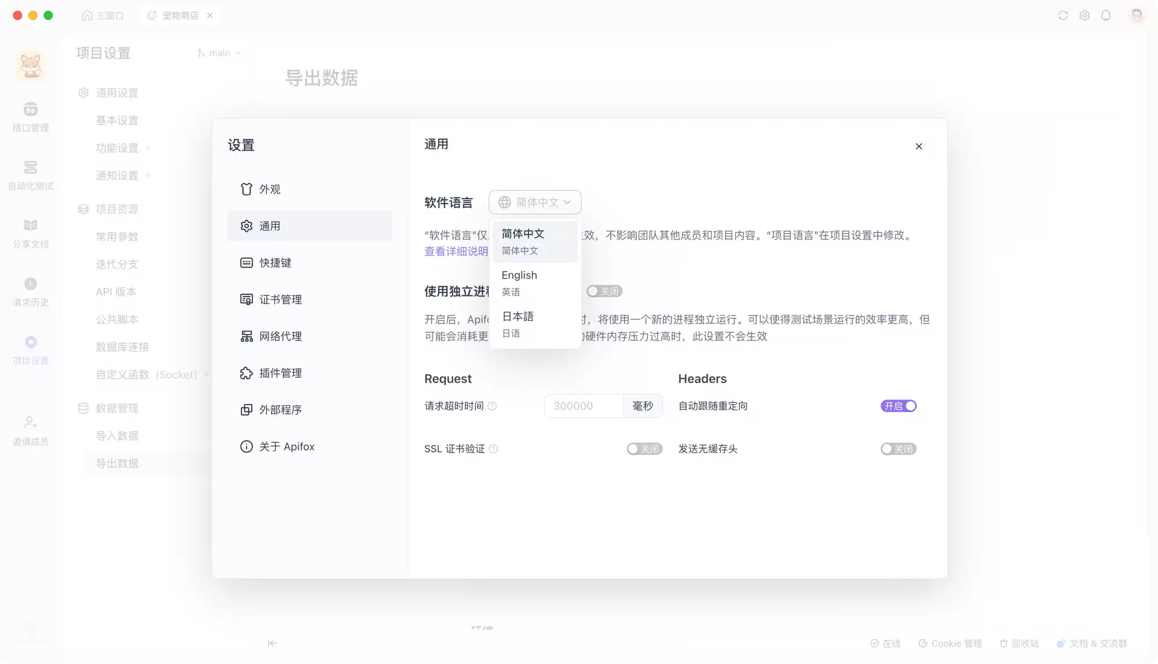The height and width of the screenshot is (664, 1158).
Task: Toggle the 使用独立进程 switch
Action: [604, 291]
